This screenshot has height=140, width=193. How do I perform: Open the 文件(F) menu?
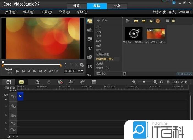click(11, 12)
